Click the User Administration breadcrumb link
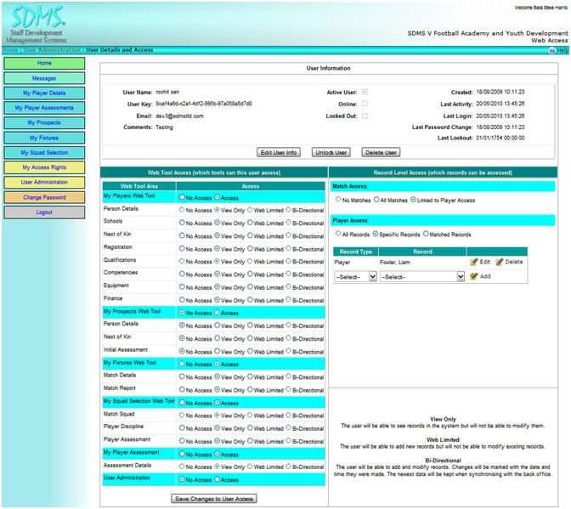Viewport: 571px width, 509px height. [x=52, y=50]
